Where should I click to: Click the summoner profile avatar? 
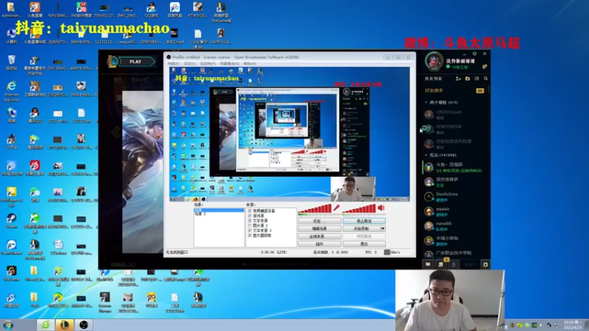click(x=434, y=61)
